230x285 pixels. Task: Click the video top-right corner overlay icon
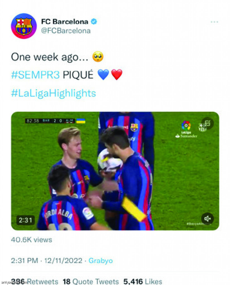[207, 123]
